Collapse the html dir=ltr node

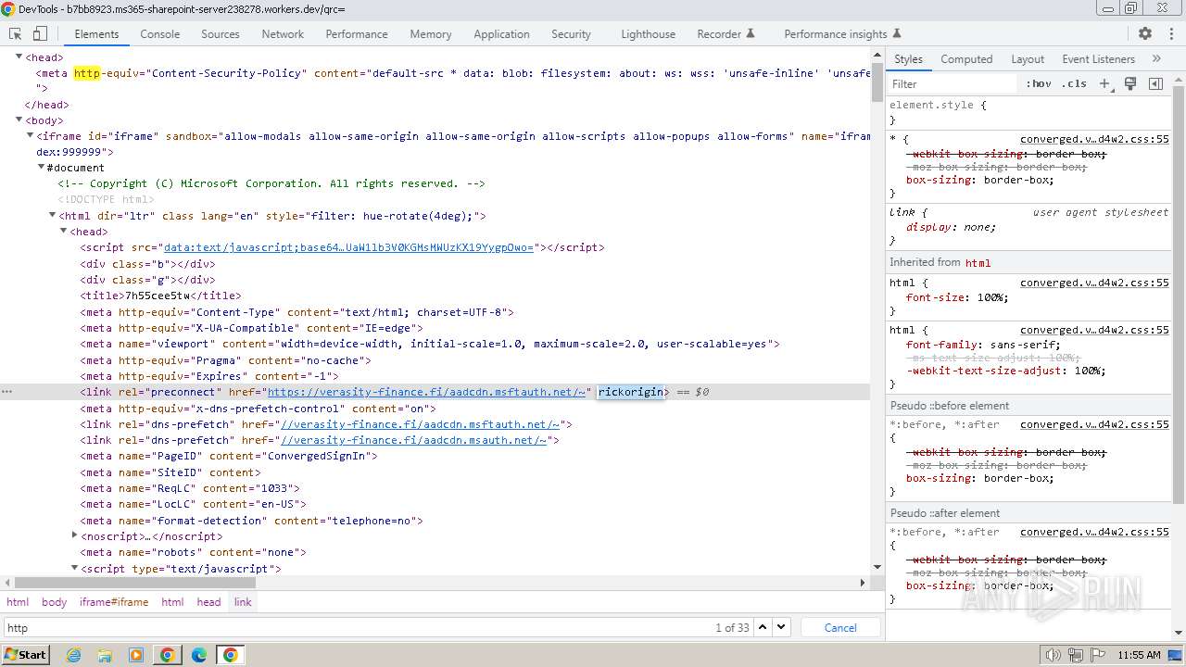[x=52, y=216]
